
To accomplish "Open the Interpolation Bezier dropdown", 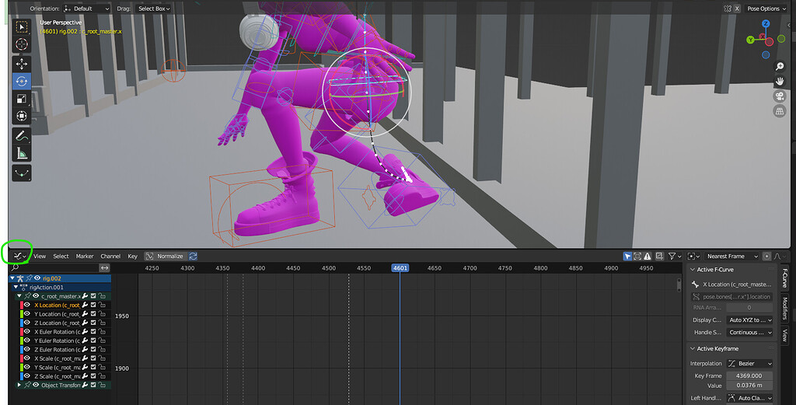I will coord(750,363).
